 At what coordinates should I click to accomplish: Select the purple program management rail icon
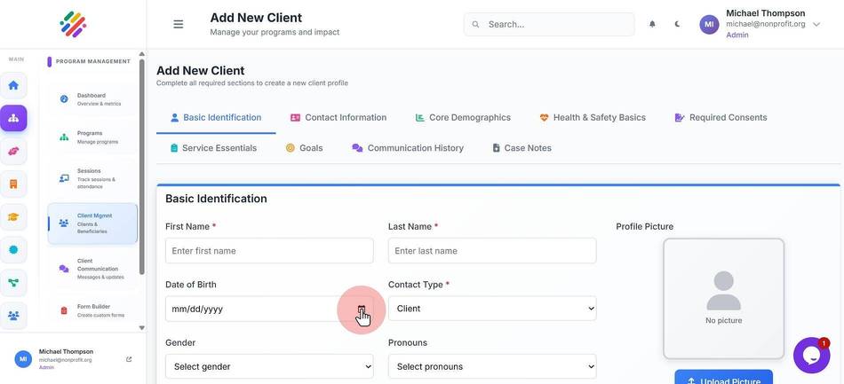[x=13, y=118]
